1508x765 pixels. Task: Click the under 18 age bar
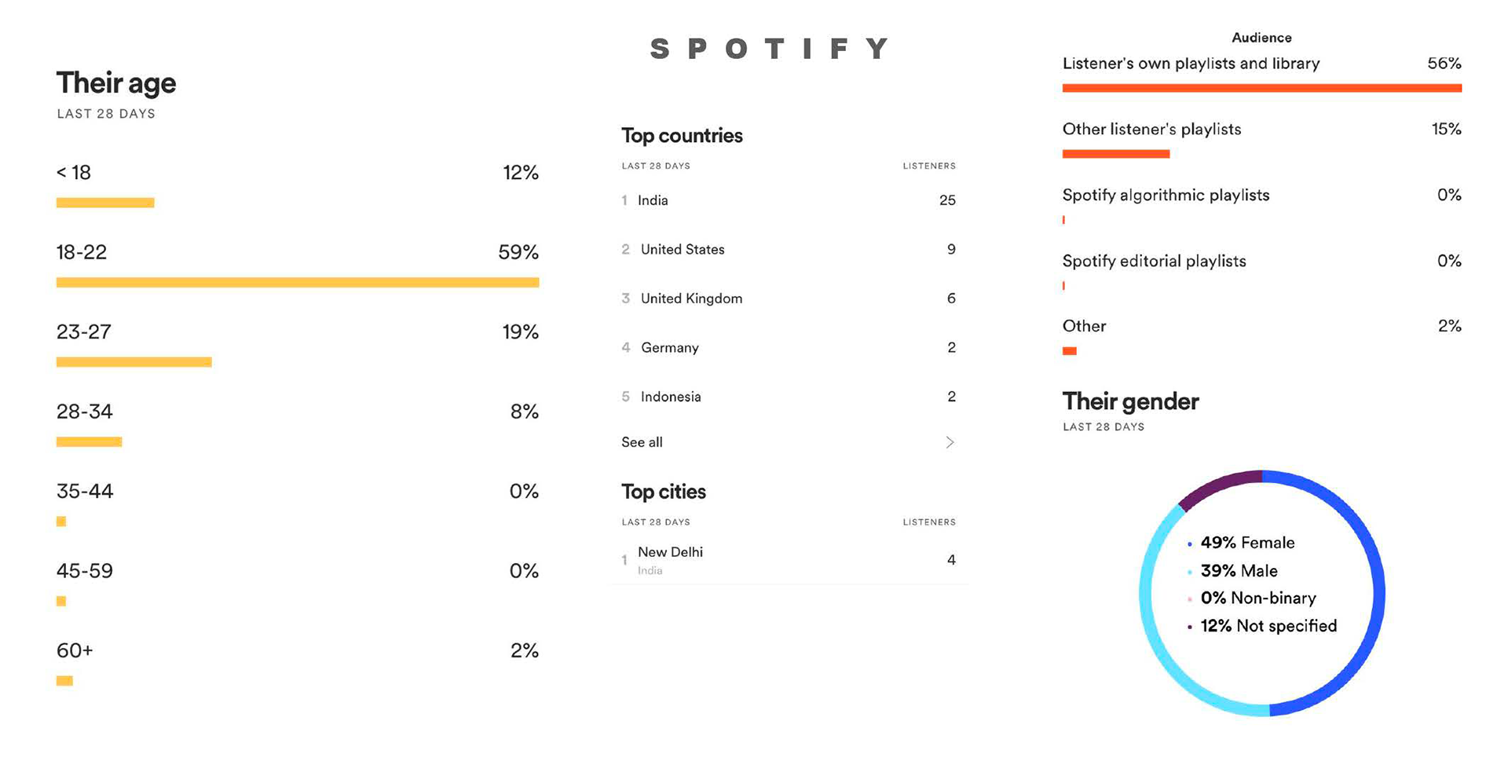[105, 203]
